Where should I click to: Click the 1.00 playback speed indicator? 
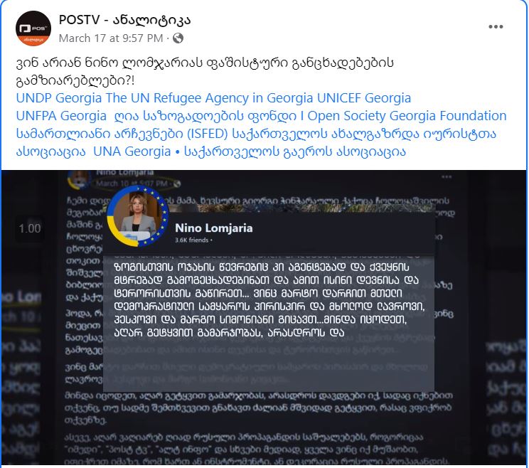tap(30, 228)
